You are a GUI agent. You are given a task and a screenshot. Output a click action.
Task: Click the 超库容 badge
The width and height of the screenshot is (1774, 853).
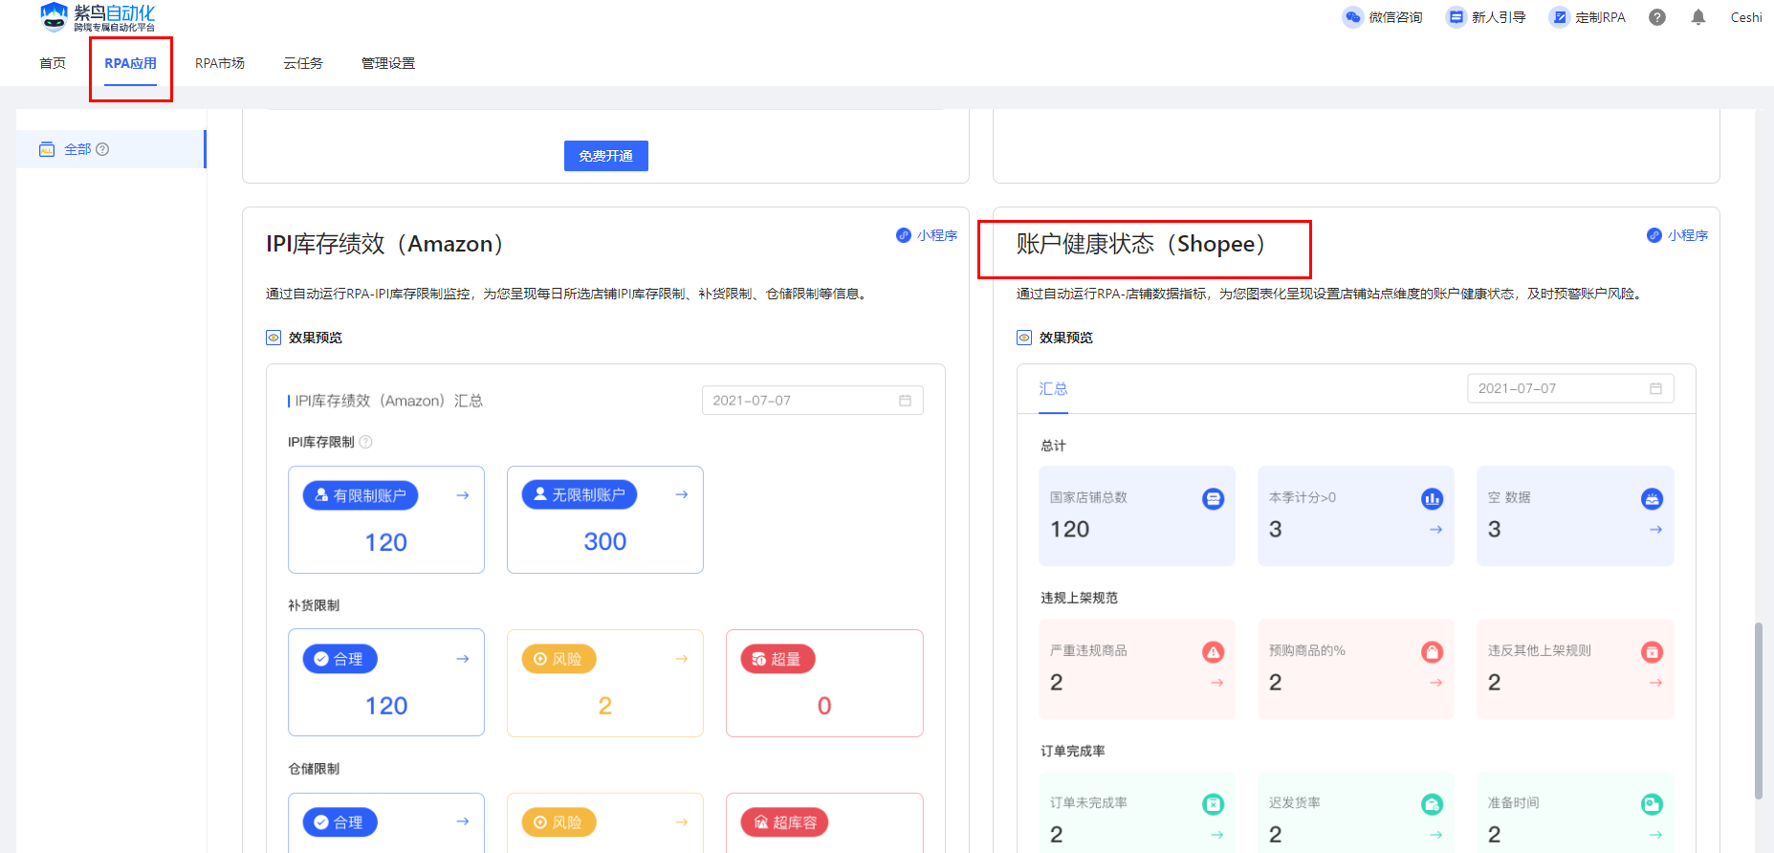click(784, 822)
